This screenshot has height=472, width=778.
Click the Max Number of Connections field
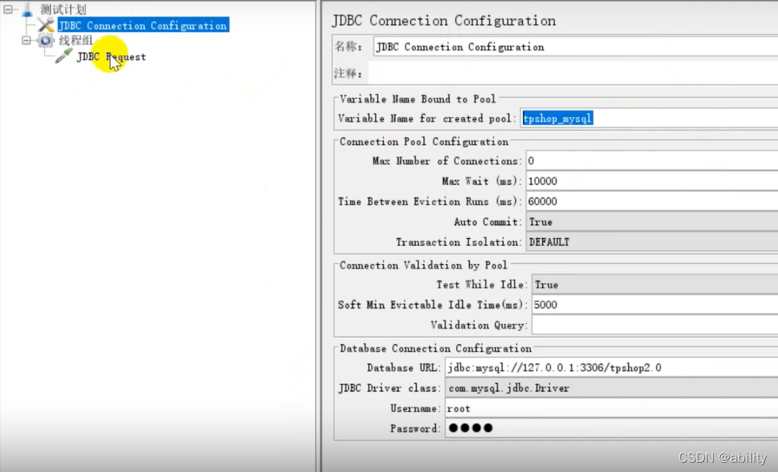tap(652, 161)
